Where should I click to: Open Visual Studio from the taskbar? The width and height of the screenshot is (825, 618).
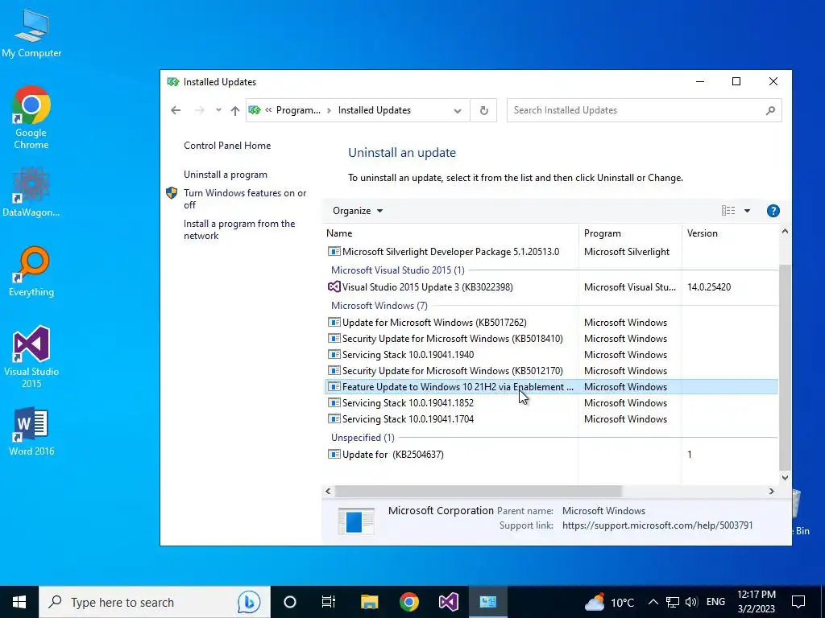(x=448, y=602)
